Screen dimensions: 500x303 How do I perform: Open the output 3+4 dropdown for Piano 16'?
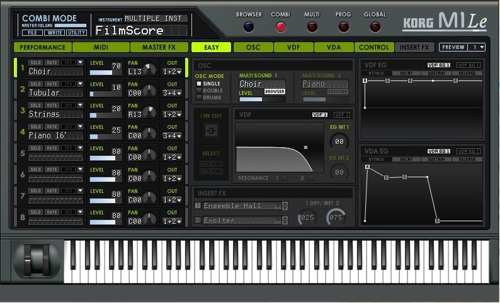(172, 136)
